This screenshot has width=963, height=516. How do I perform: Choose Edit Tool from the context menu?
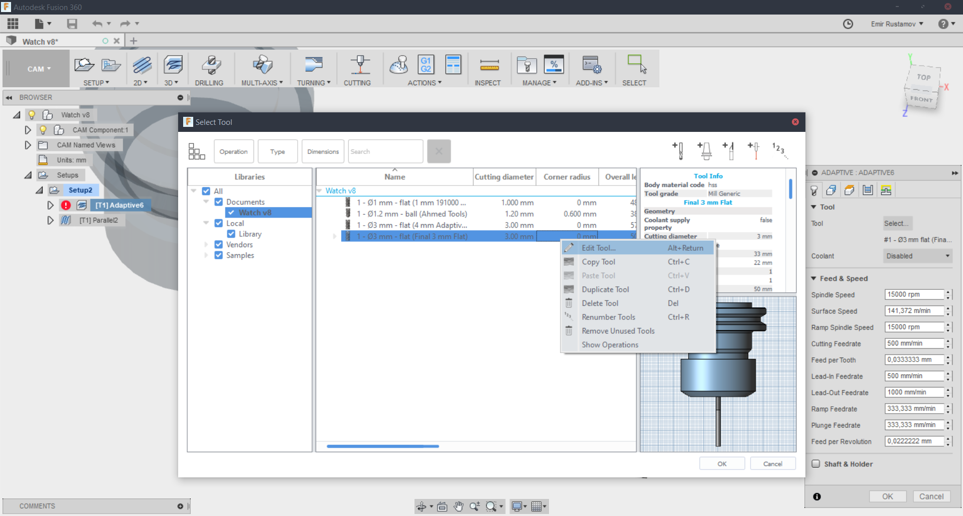(638, 248)
